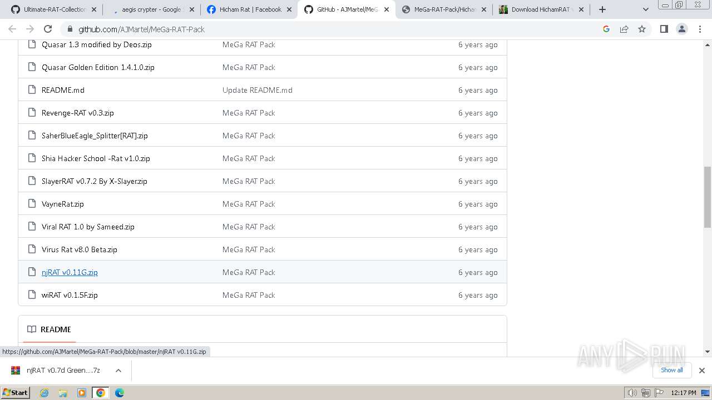Viewport: 712px width, 400px height.
Task: Launch Internet Explorer from taskbar
Action: point(44,393)
